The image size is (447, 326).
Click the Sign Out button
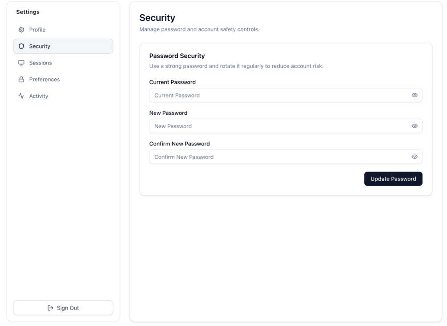point(63,308)
